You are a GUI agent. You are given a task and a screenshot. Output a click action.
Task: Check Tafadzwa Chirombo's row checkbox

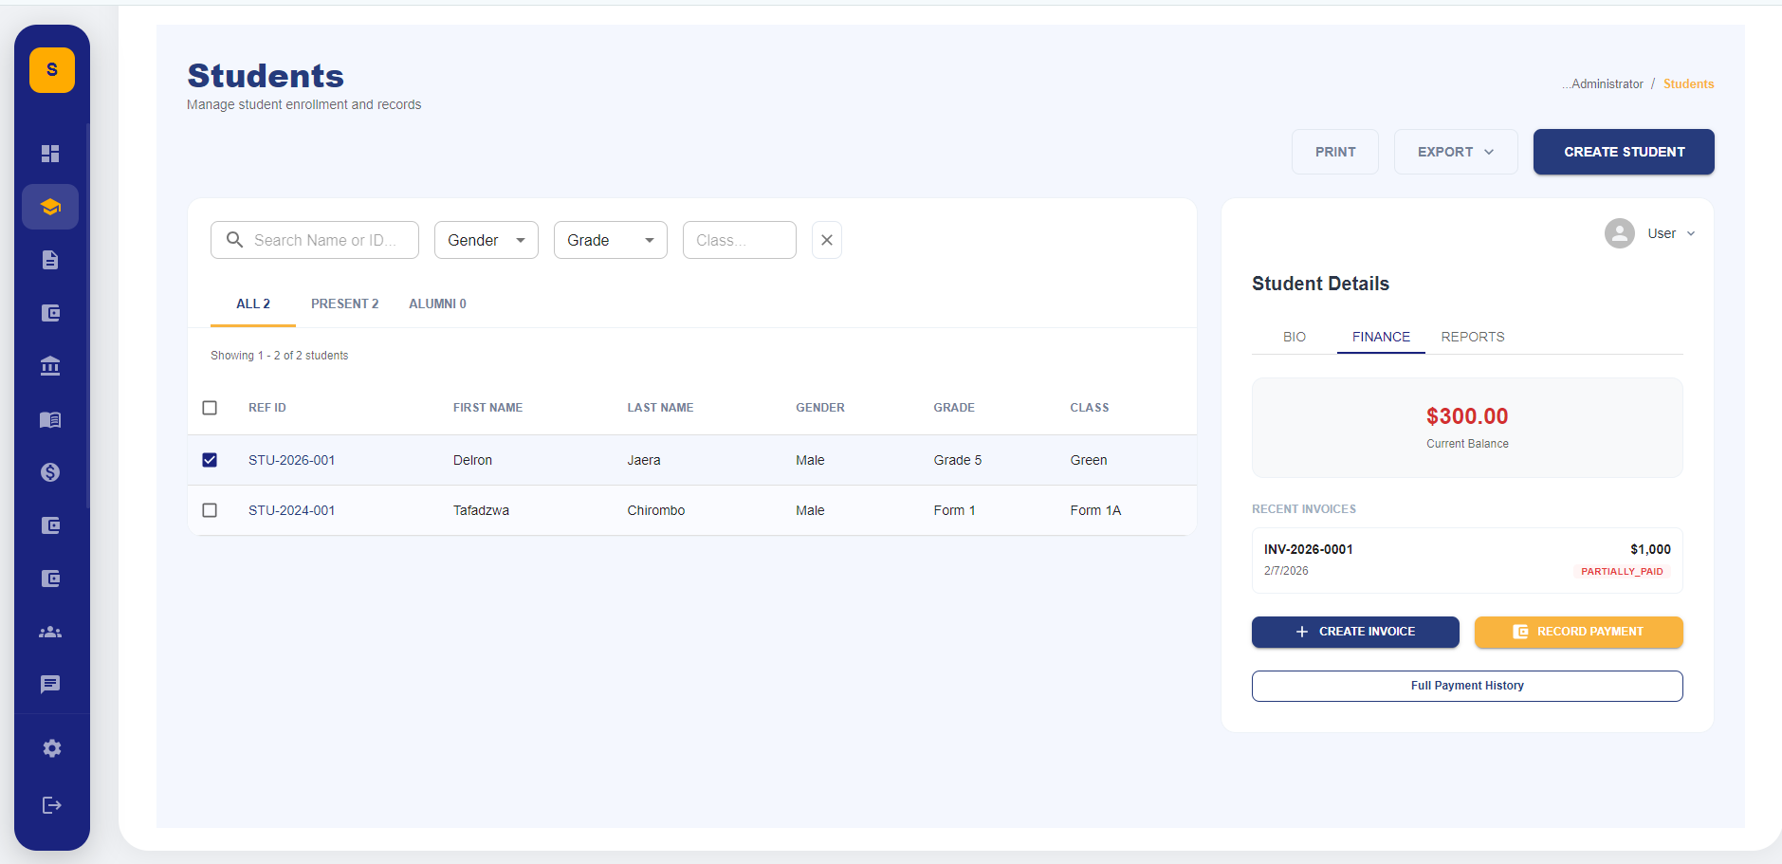coord(210,509)
